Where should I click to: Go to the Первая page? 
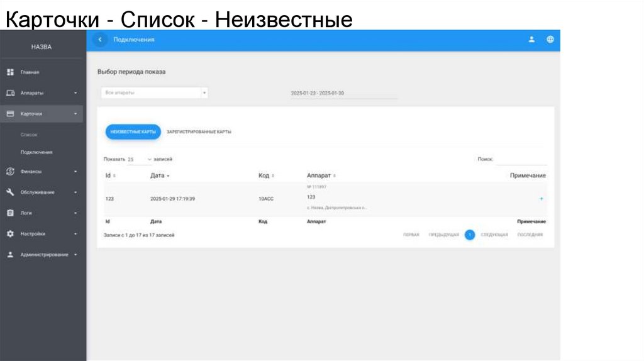point(411,235)
